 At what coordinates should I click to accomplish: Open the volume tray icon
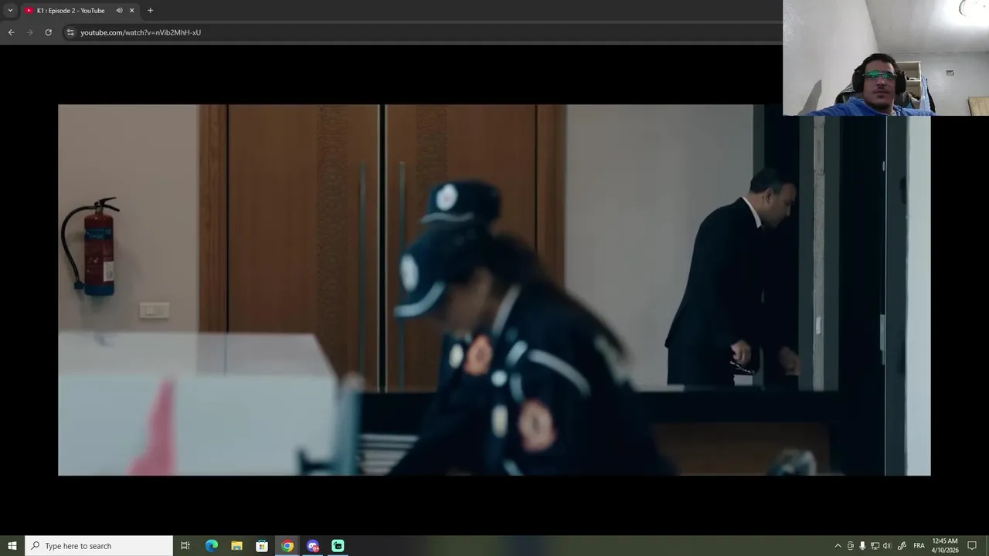(887, 546)
